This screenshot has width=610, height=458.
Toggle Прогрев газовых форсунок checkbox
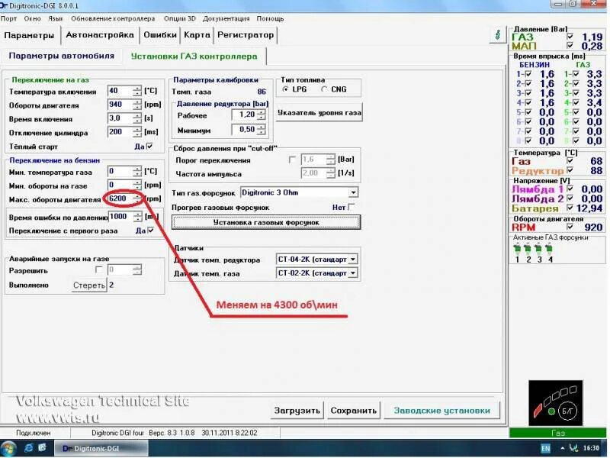[352, 207]
